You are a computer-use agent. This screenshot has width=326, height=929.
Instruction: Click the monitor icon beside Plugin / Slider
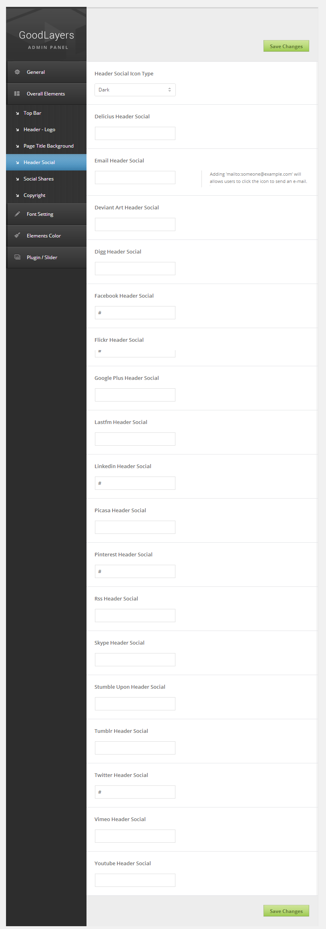coord(17,257)
